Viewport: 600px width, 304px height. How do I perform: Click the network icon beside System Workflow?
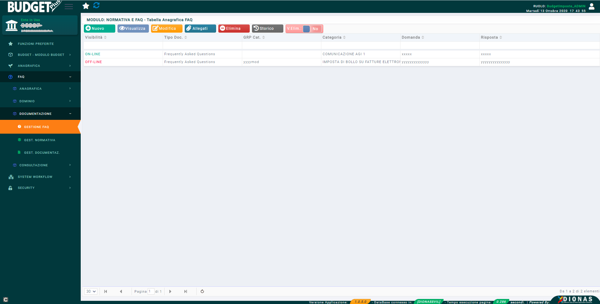click(x=11, y=177)
